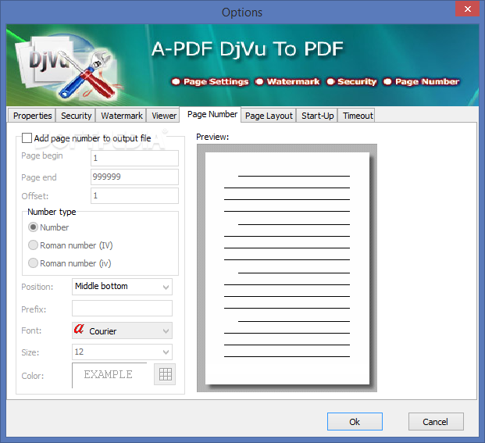Close the Options dialog window
Viewport: 485px width, 443px height.
tap(467, 9)
